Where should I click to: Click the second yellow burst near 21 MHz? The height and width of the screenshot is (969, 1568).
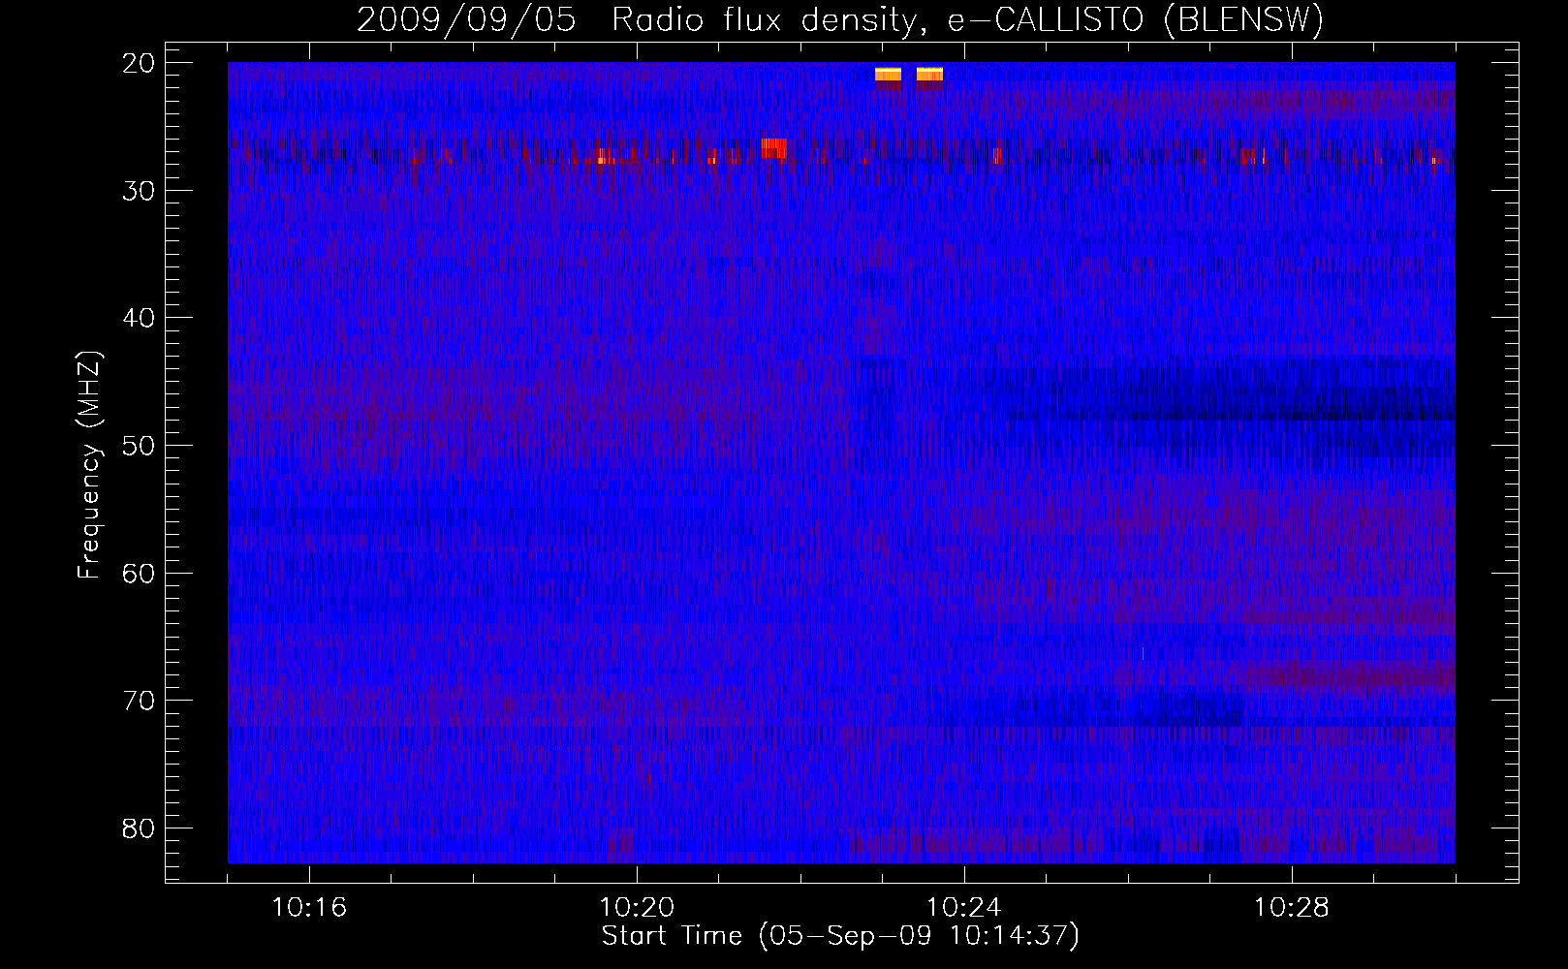pyautogui.click(x=929, y=75)
